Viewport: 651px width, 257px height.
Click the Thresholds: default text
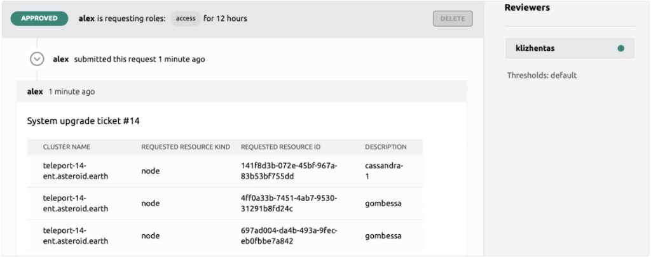click(x=542, y=76)
